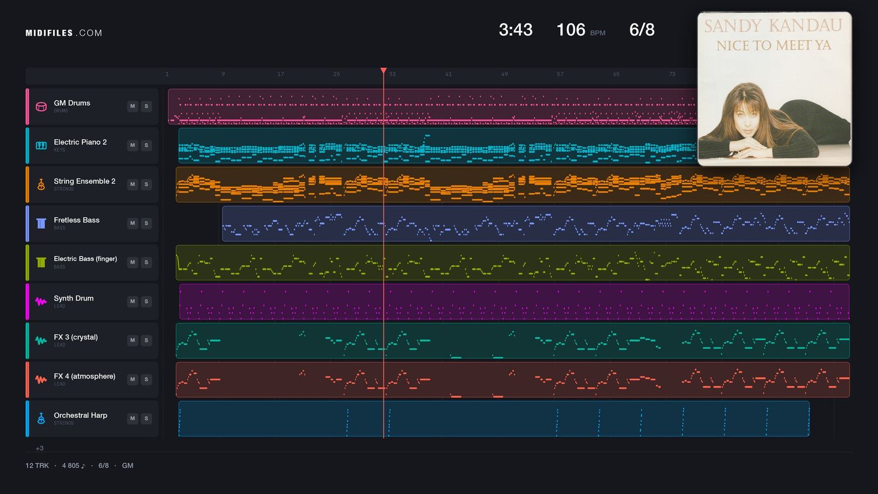878x494 pixels.
Task: Click the 3:43 song duration
Action: [x=516, y=30]
